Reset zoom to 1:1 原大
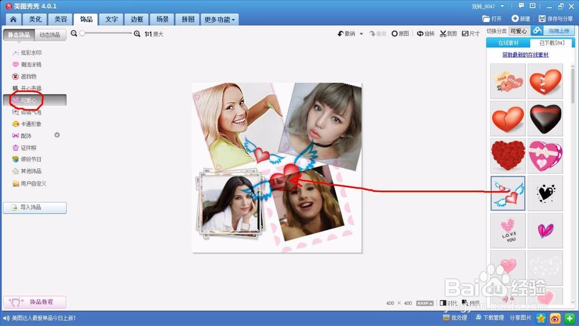The height and width of the screenshot is (326, 579). pyautogui.click(x=154, y=34)
